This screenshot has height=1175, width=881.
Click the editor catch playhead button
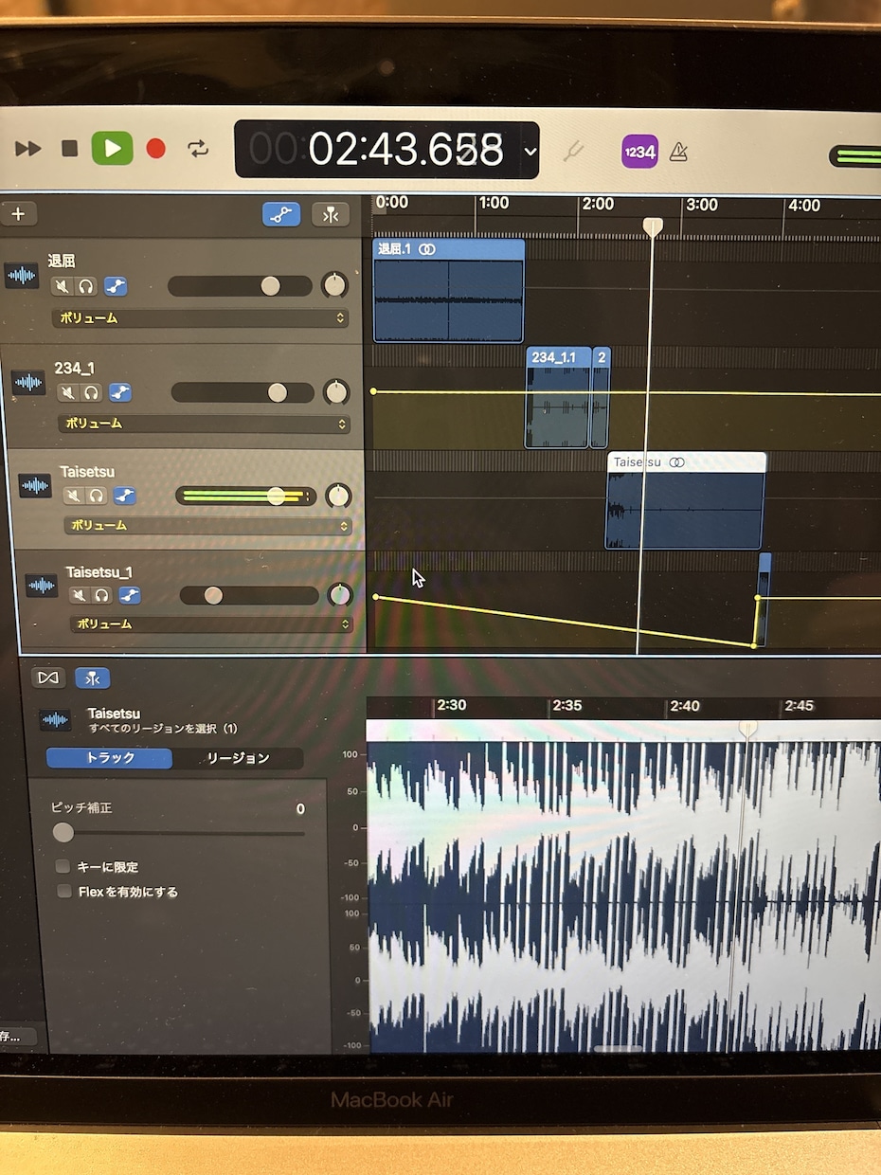click(92, 678)
